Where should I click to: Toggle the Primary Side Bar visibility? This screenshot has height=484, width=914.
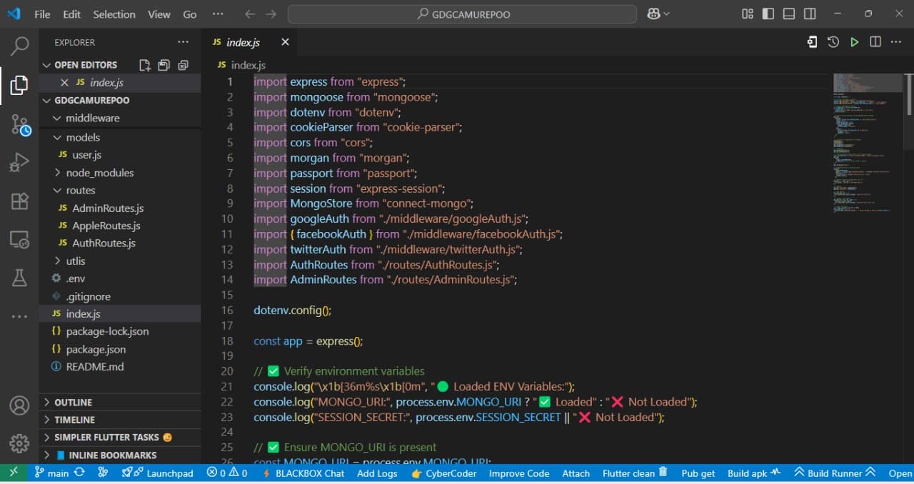766,13
